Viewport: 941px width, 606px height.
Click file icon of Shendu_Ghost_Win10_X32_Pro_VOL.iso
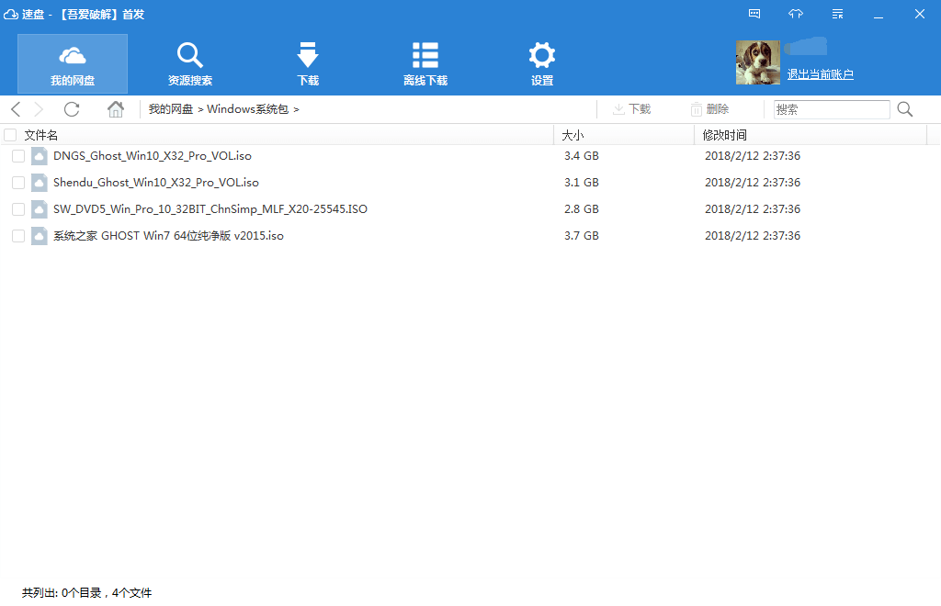pyautogui.click(x=39, y=182)
